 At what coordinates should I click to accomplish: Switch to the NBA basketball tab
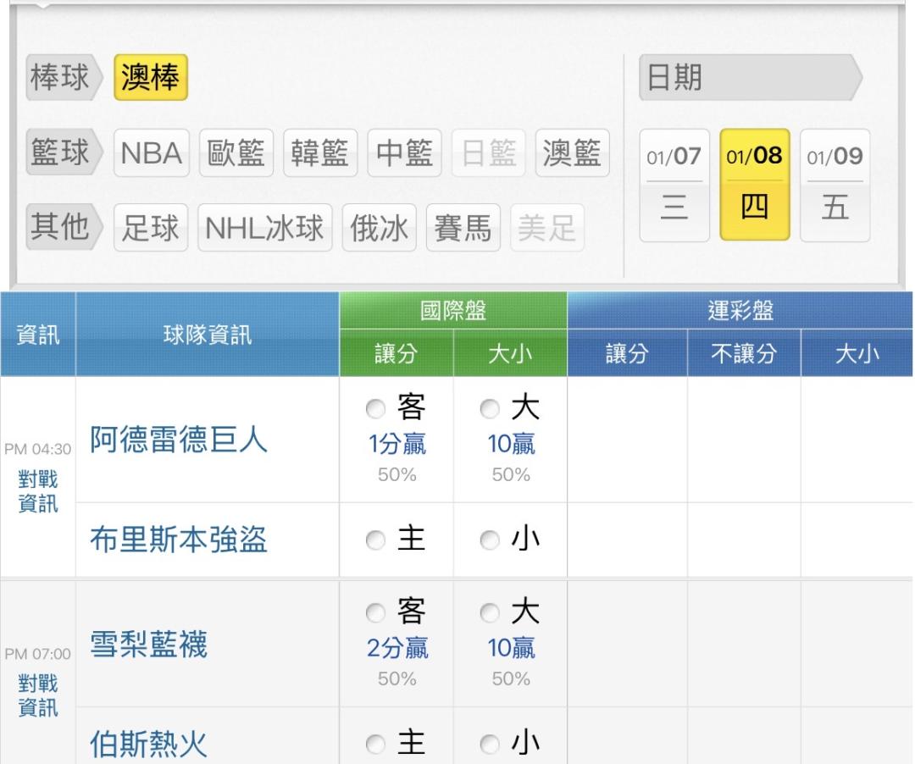[152, 154]
